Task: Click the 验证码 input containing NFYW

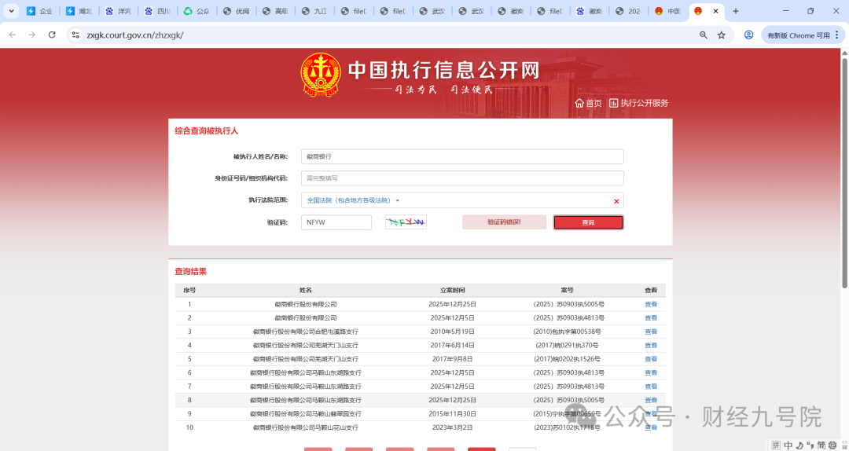Action: click(x=336, y=222)
